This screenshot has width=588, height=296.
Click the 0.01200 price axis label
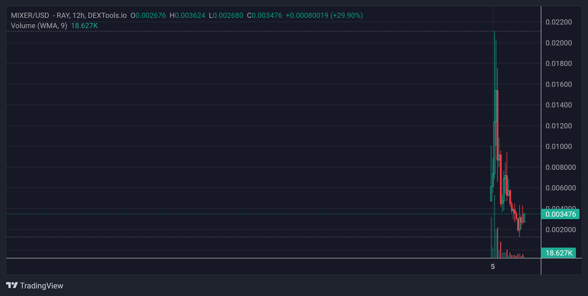click(559, 126)
